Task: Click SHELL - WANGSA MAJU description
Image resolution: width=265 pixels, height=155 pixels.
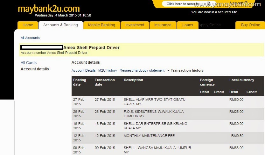Action: pos(157,150)
